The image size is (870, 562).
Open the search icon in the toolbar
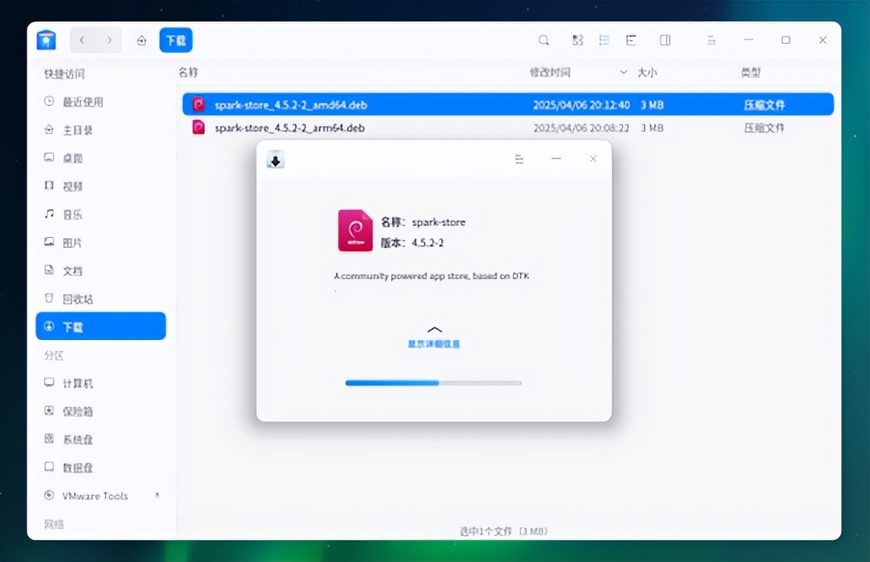[x=543, y=39]
